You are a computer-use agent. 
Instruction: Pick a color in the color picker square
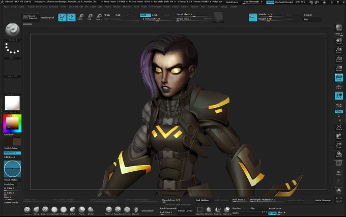[12, 123]
